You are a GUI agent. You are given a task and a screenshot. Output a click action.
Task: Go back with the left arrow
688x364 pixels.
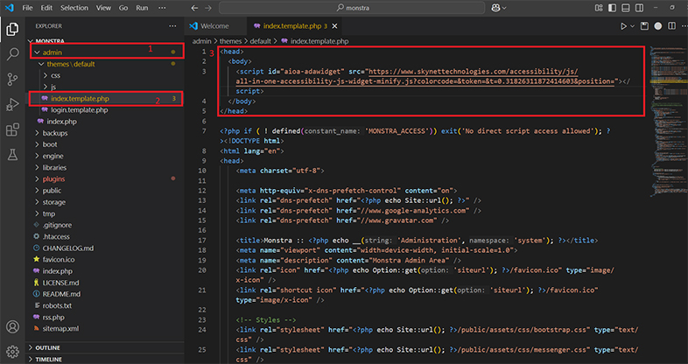click(x=195, y=8)
